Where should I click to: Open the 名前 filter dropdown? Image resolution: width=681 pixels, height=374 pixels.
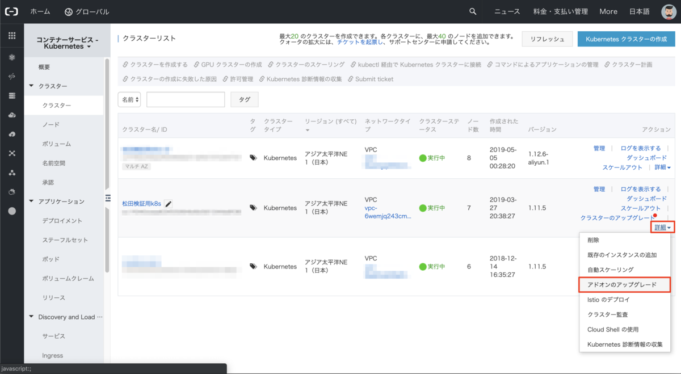coord(129,99)
